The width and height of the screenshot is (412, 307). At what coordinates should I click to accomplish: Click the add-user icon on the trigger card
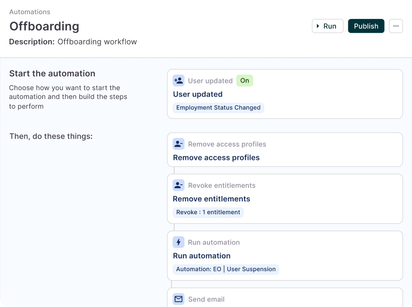coord(178,80)
